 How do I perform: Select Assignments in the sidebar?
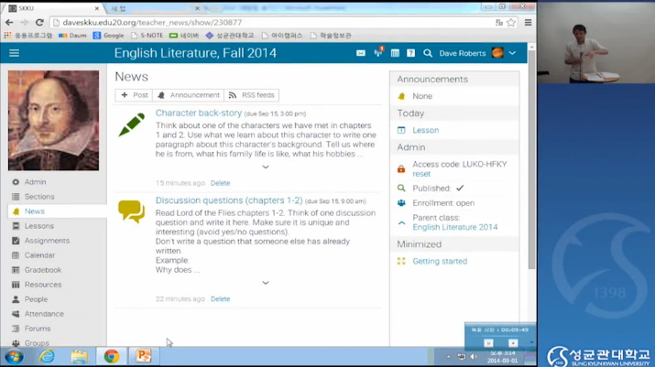pyautogui.click(x=47, y=241)
